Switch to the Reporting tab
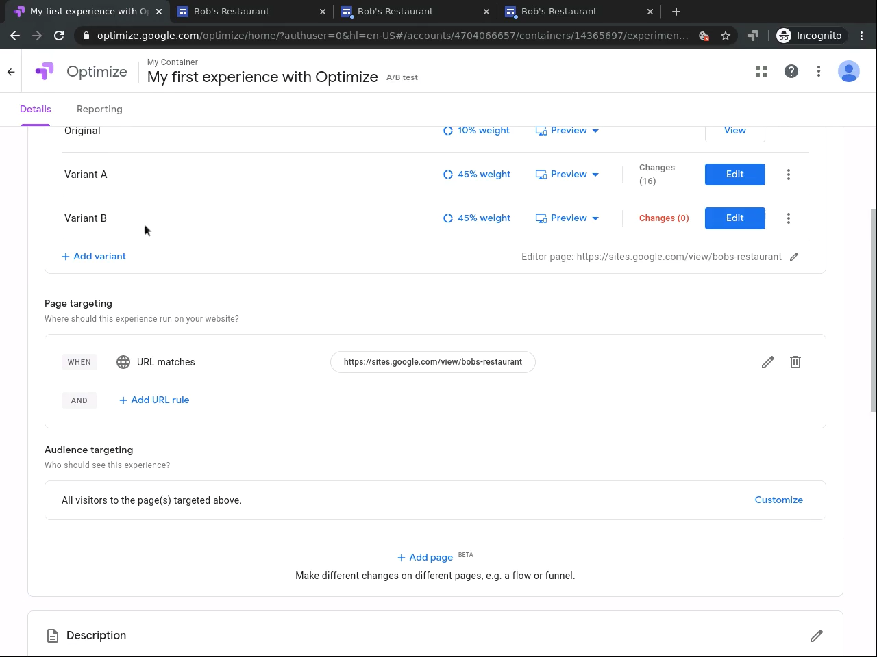Viewport: 877px width, 657px height. pyautogui.click(x=99, y=109)
